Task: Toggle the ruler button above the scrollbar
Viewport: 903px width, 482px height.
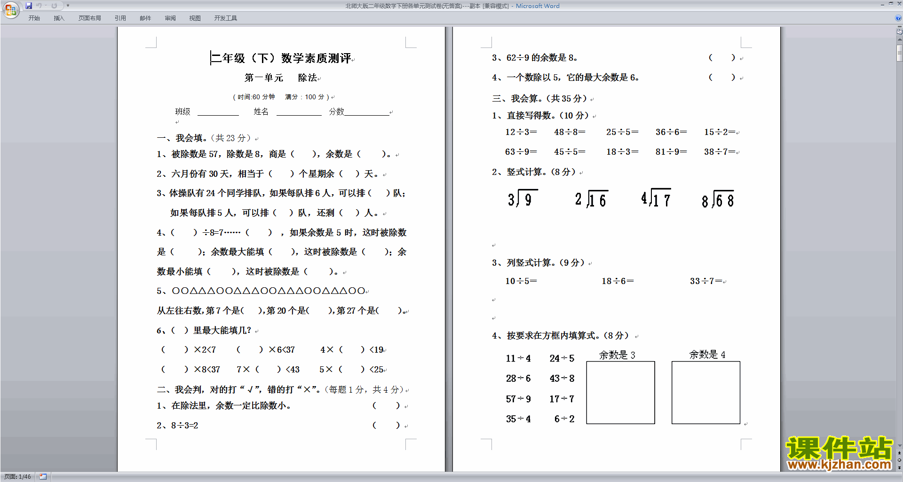Action: (899, 32)
